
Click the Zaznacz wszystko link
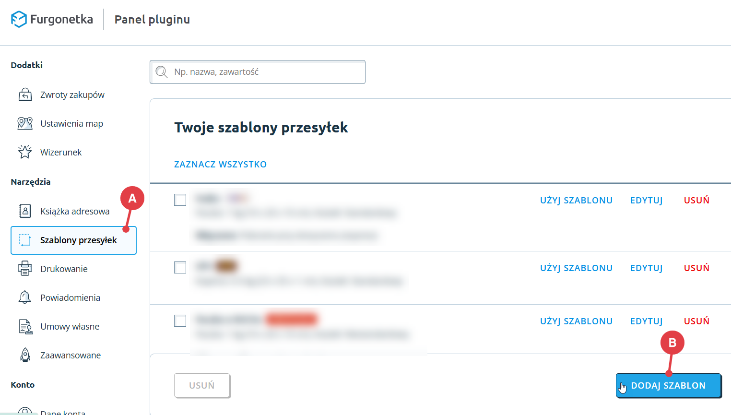pyautogui.click(x=220, y=165)
